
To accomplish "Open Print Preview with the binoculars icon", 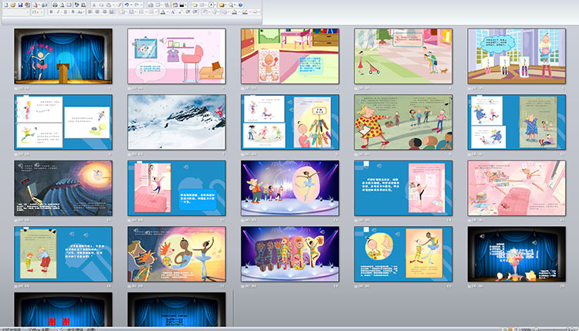I will click(x=55, y=5).
